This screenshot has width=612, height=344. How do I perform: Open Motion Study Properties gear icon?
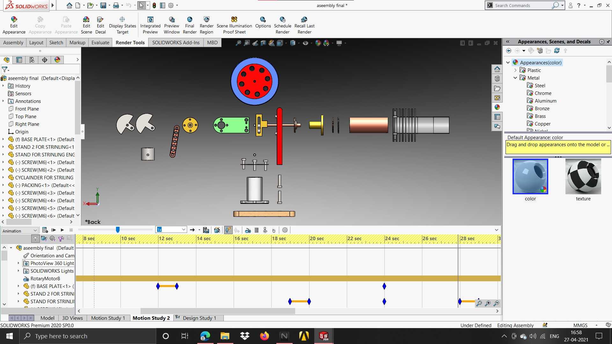pyautogui.click(x=285, y=230)
